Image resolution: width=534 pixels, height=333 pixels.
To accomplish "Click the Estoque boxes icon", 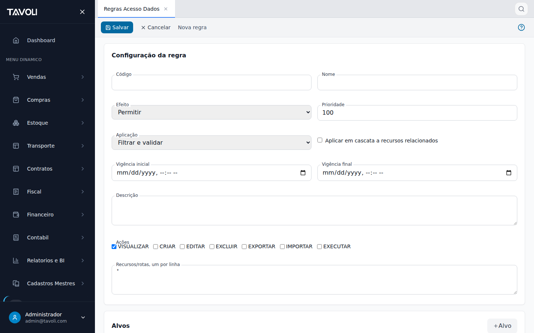I will coord(16,123).
